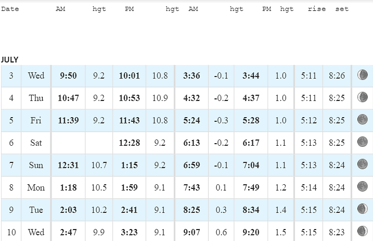
Task: Select the 9:50 AM high tide cell
Action: click(68, 75)
